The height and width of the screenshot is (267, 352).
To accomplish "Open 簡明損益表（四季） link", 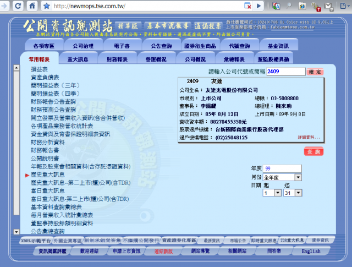I will pyautogui.click(x=55, y=94).
